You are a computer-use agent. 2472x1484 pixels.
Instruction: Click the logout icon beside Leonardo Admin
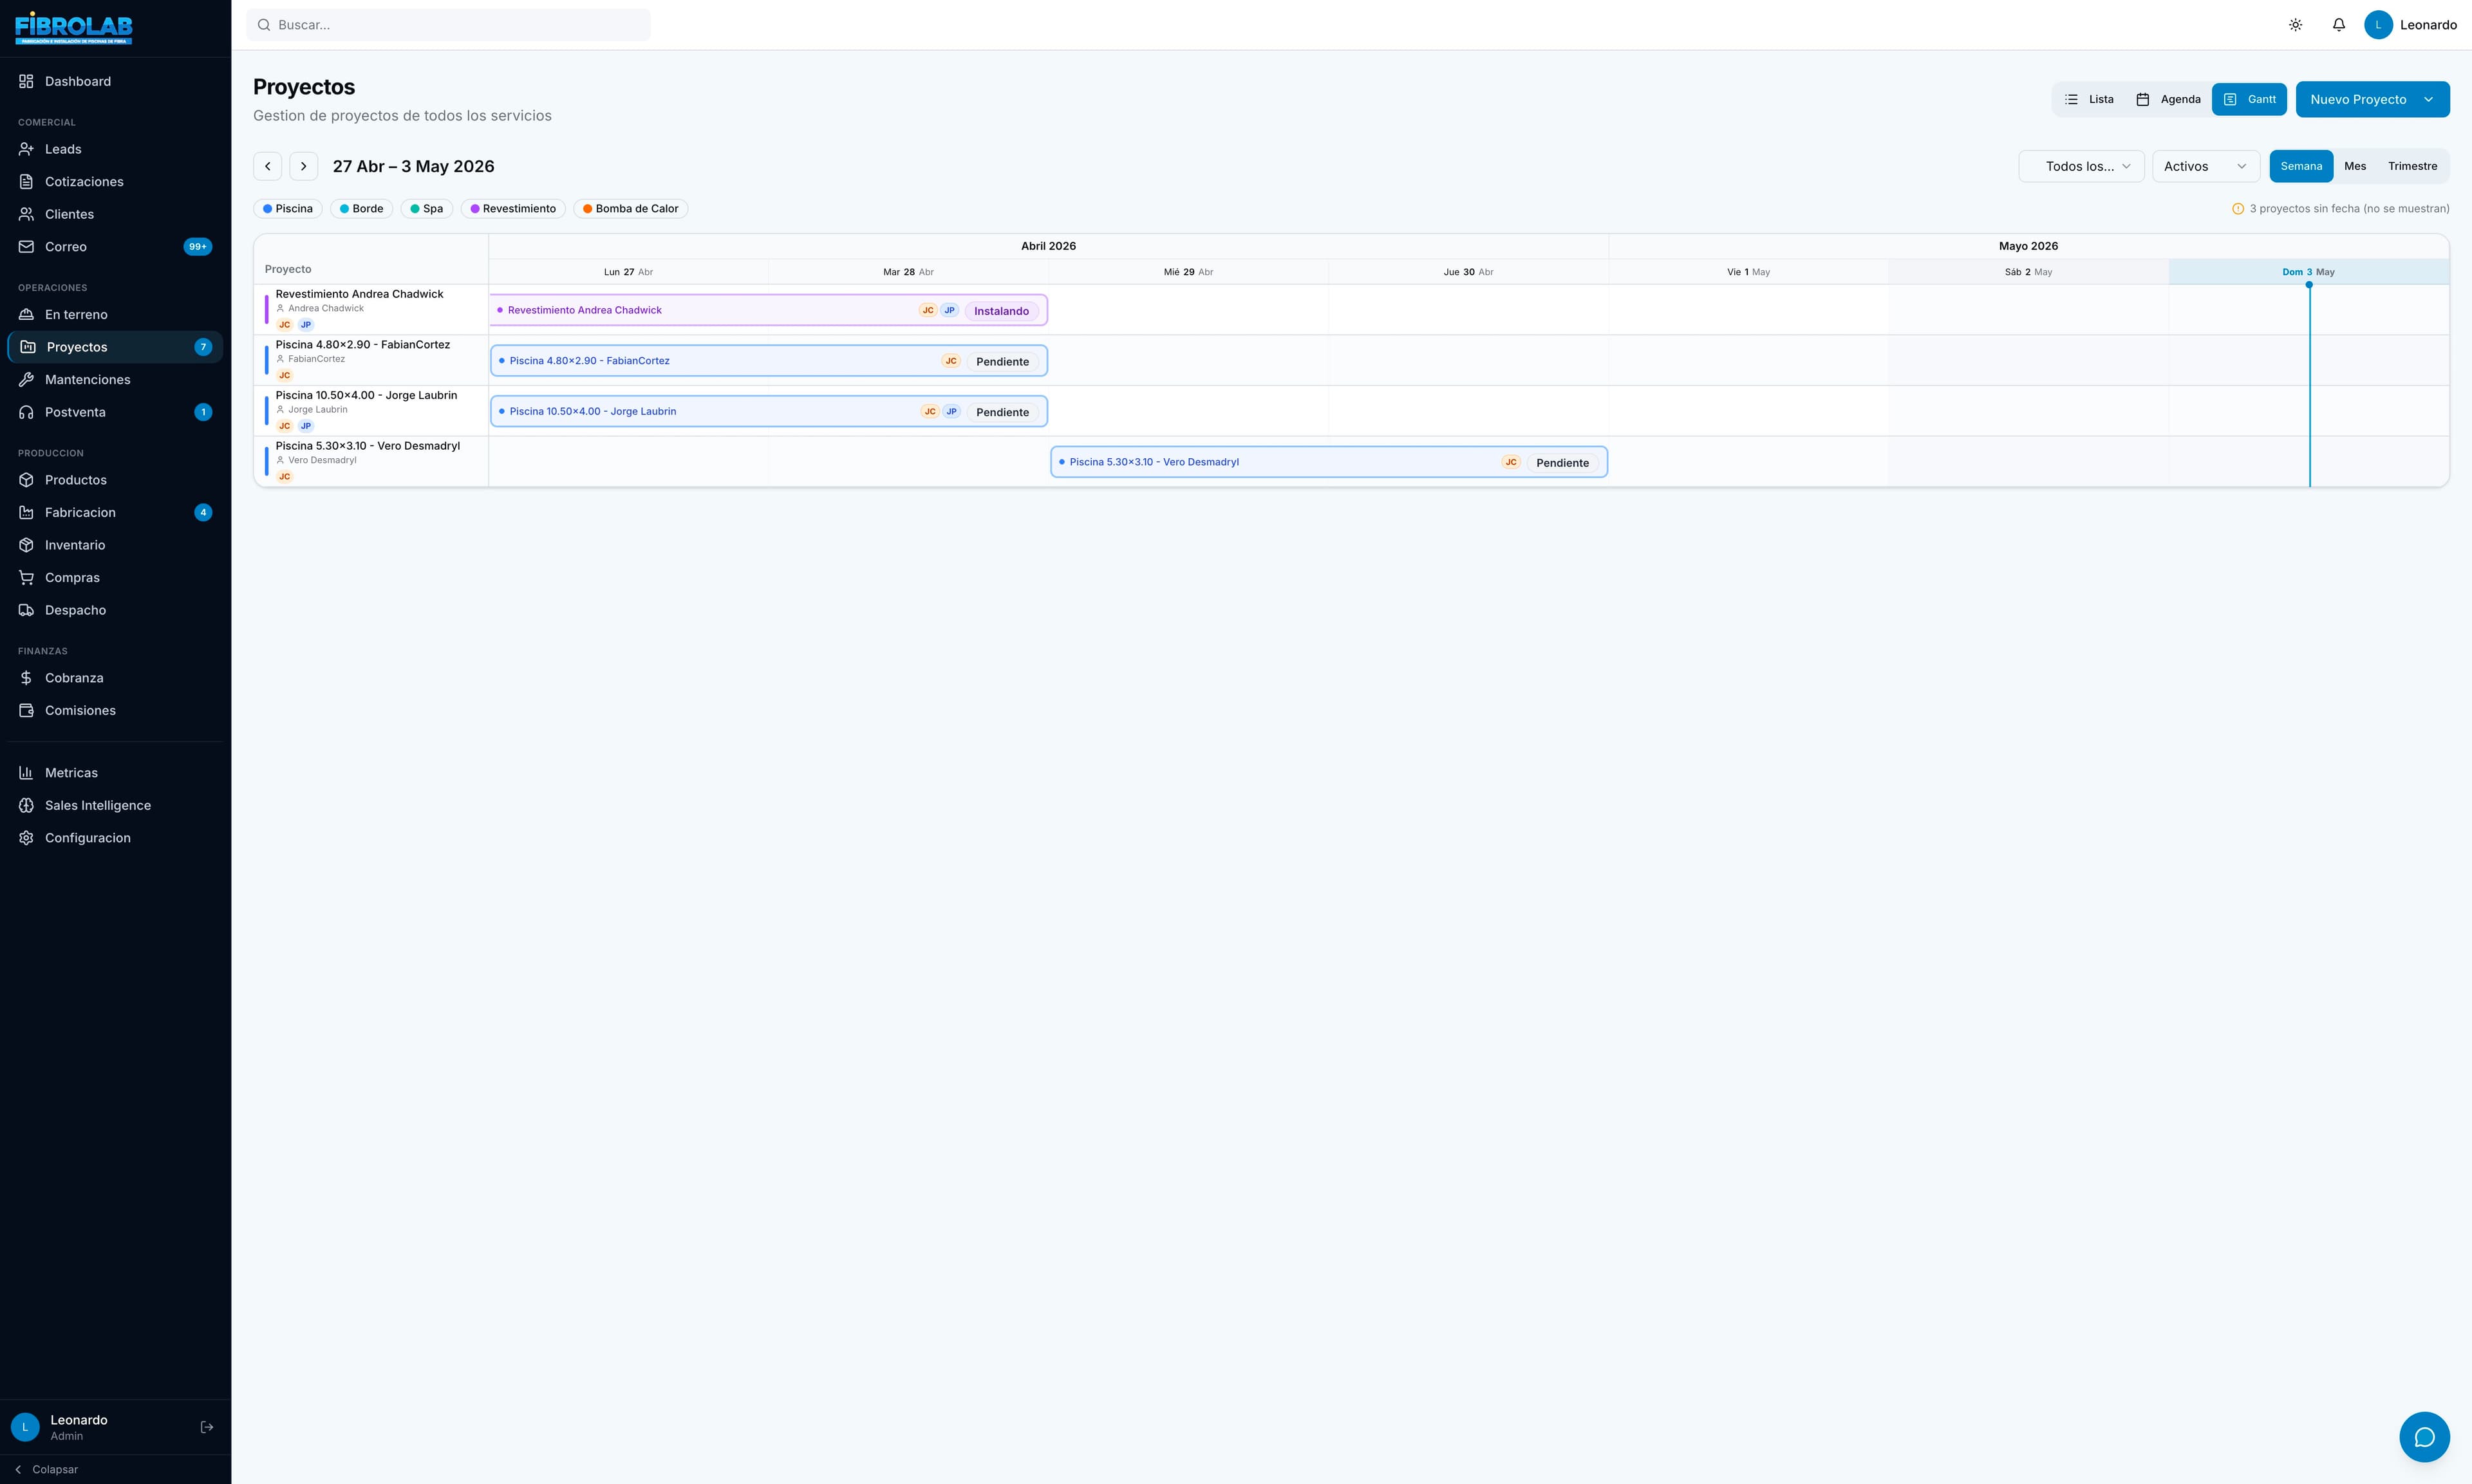[x=207, y=1427]
